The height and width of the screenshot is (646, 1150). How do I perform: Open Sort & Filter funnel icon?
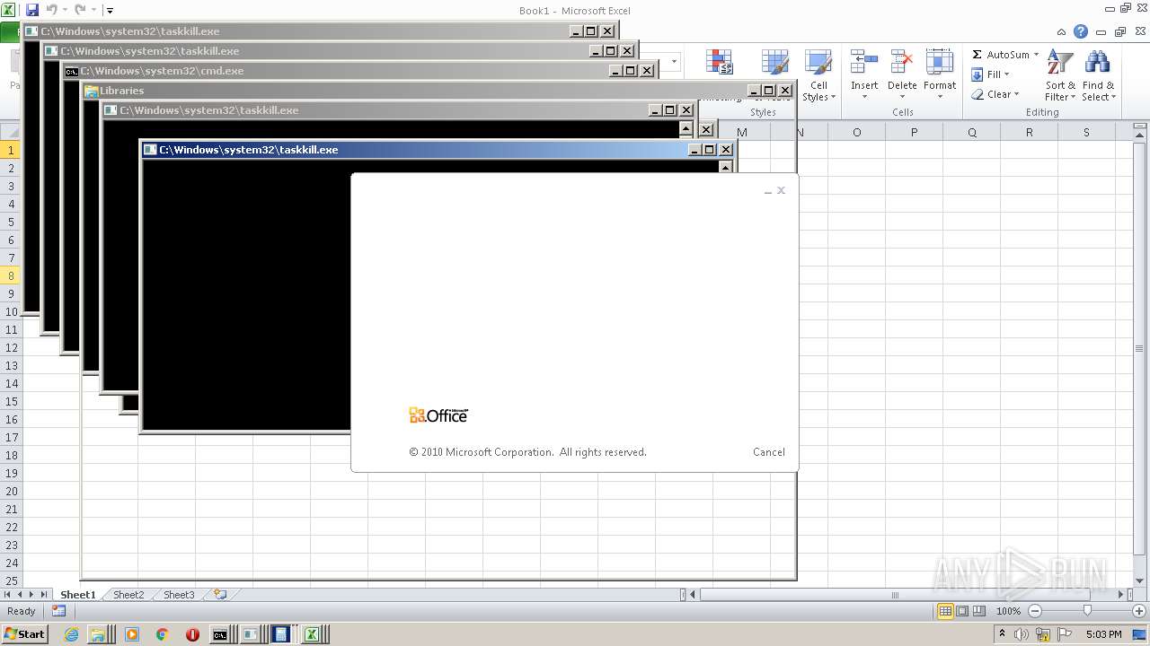1060,63
